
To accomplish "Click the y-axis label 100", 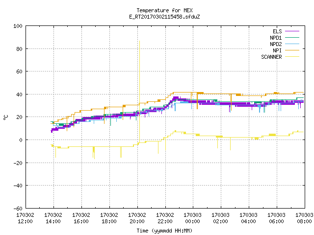I will [18, 26].
